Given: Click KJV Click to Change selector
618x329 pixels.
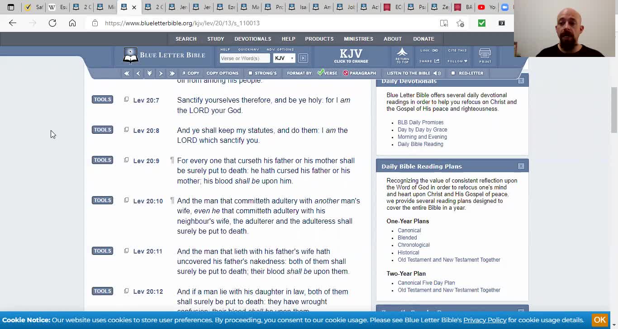Looking at the screenshot, I should coord(351,56).
